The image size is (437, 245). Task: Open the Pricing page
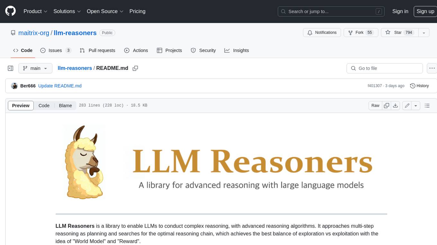(x=137, y=11)
